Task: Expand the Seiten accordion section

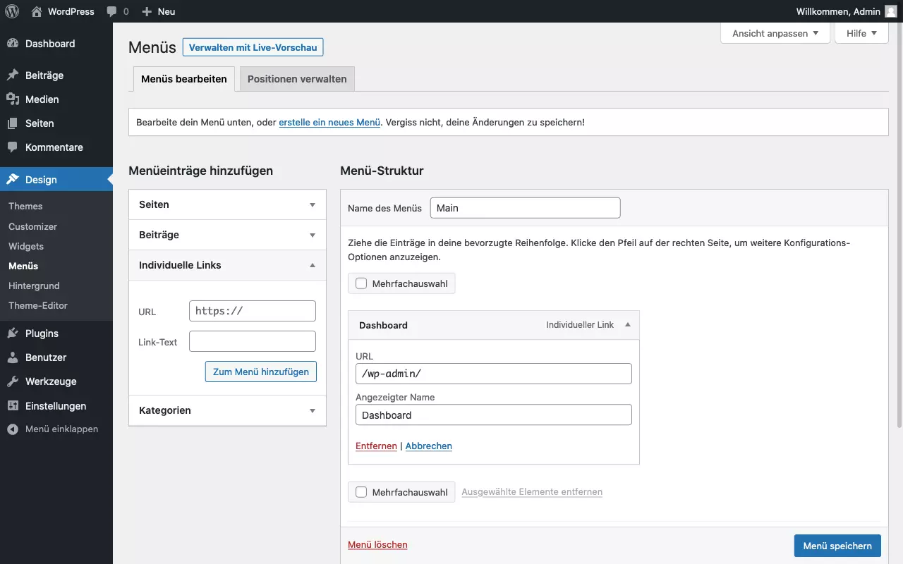Action: pyautogui.click(x=227, y=204)
